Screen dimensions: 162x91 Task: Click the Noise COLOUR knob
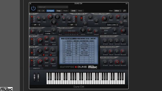[90, 17]
